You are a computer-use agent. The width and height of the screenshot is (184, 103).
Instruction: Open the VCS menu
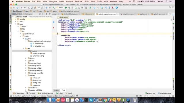pos(106,1)
